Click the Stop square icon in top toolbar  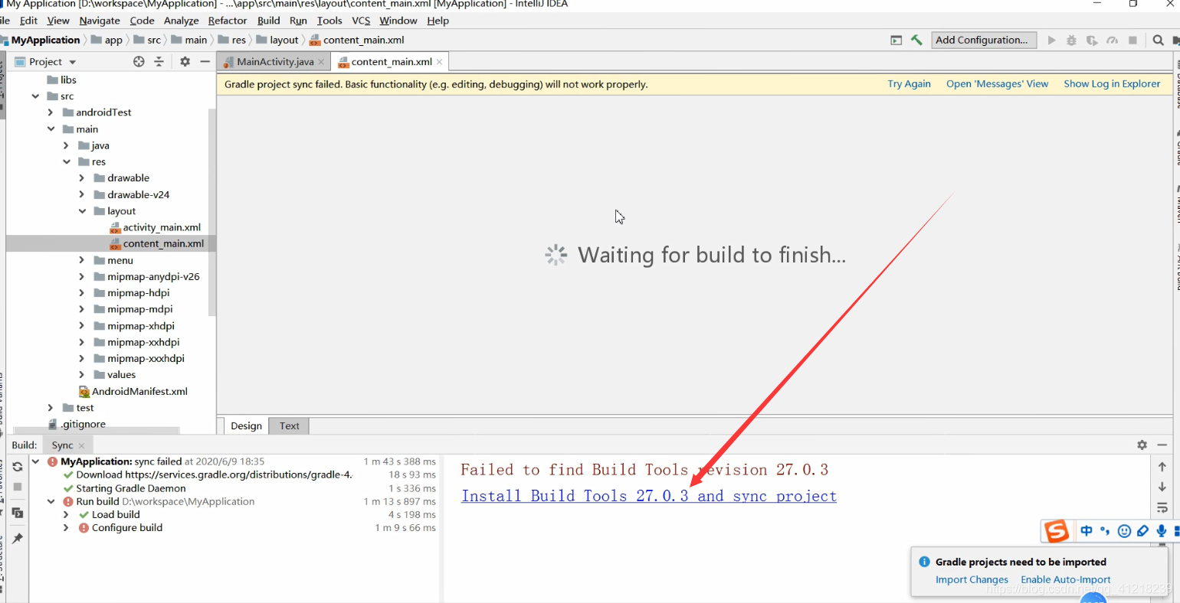click(x=1132, y=40)
